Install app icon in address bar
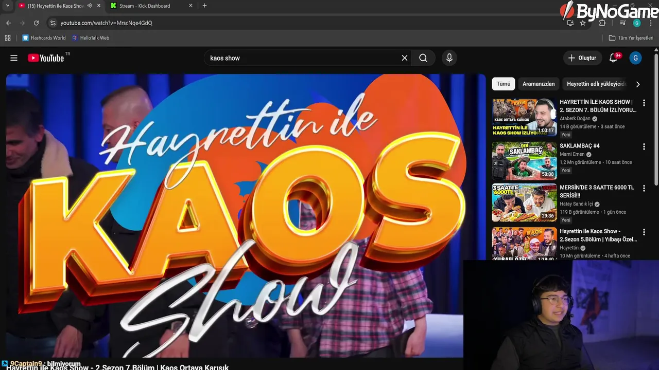The height and width of the screenshot is (370, 659). [x=570, y=23]
